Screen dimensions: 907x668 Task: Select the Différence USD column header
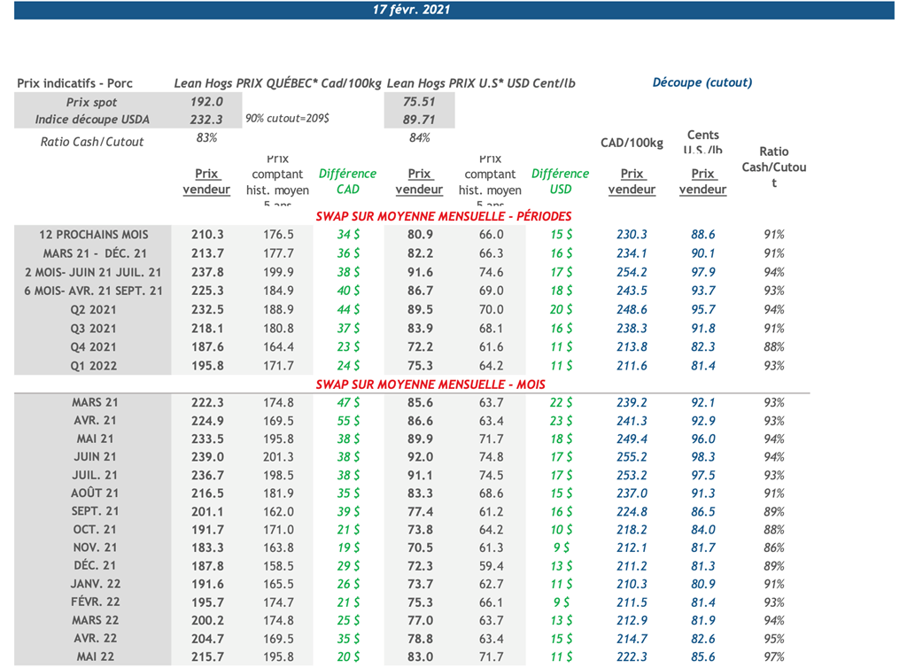click(x=560, y=182)
